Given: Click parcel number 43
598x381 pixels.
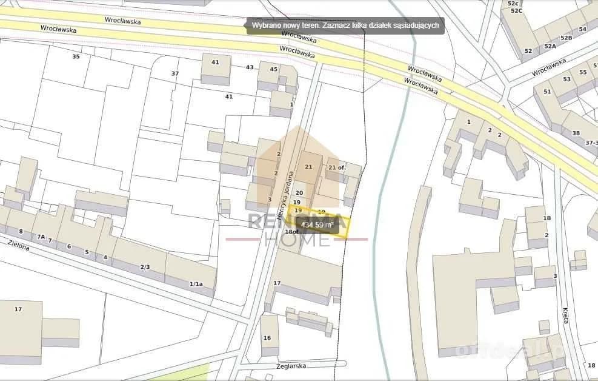Looking at the screenshot, I should 250,67.
